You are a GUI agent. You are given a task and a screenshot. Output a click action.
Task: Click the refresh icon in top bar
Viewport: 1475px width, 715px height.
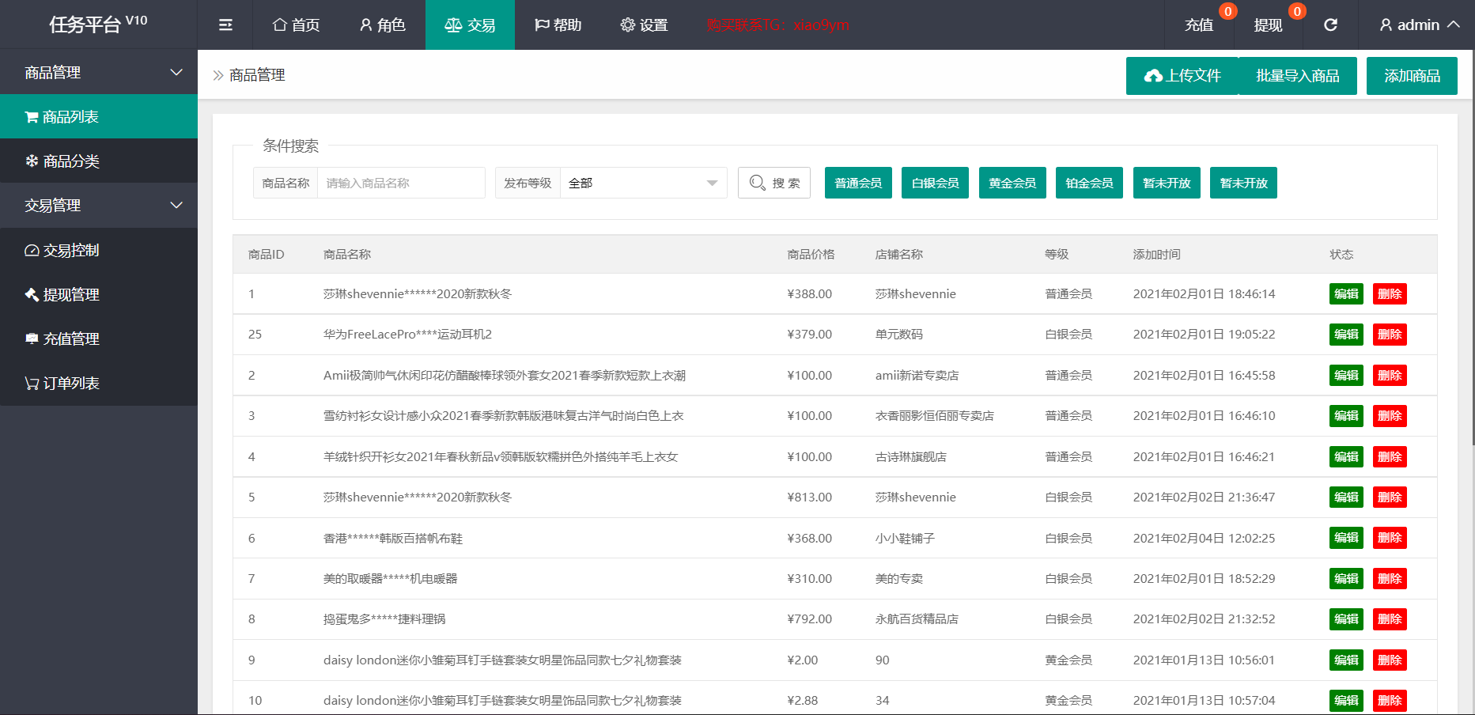pos(1331,25)
